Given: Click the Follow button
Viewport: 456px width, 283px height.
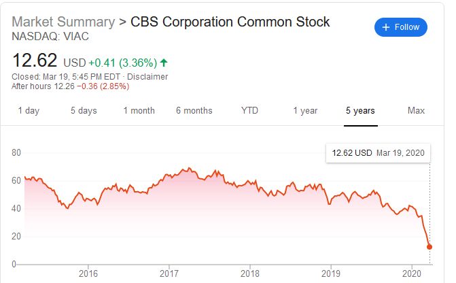Looking at the screenshot, I should coord(400,27).
